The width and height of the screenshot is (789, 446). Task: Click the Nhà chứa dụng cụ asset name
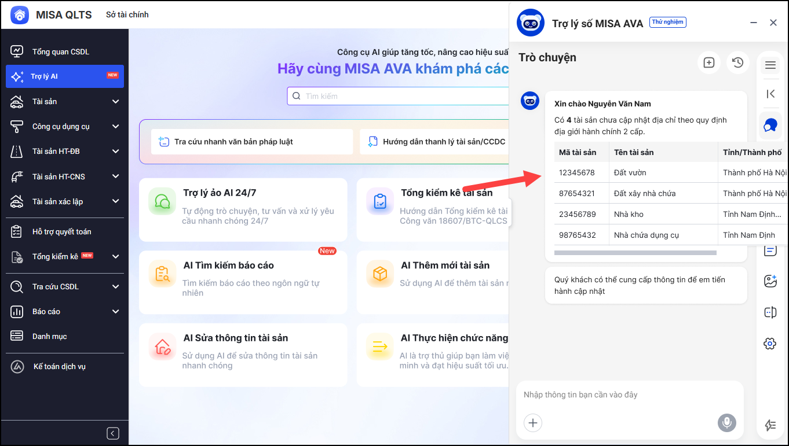pos(646,235)
